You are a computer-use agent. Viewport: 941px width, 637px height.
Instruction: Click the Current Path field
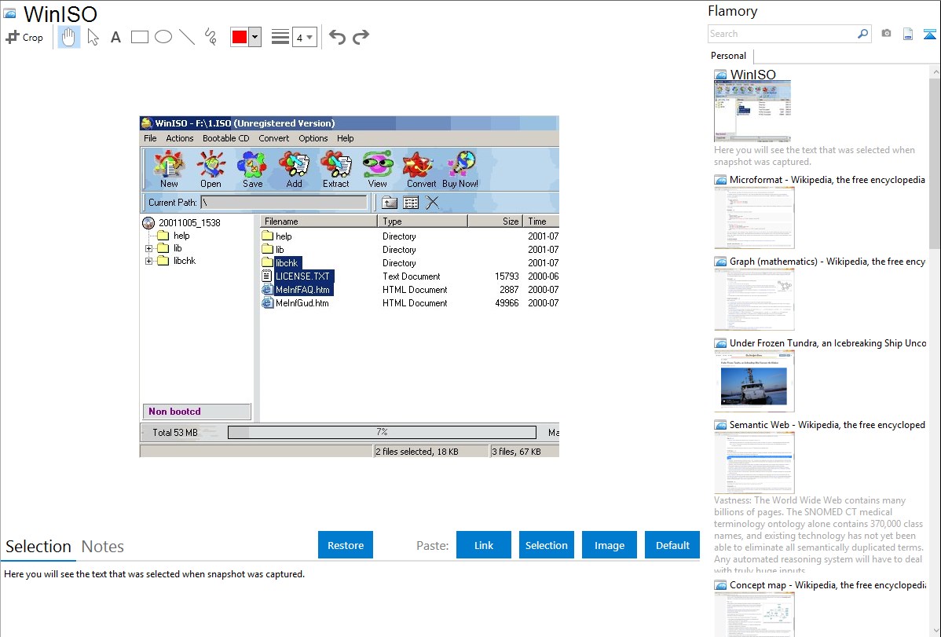pos(284,203)
